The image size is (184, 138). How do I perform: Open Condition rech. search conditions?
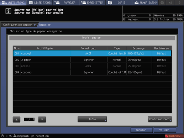pos(160,119)
